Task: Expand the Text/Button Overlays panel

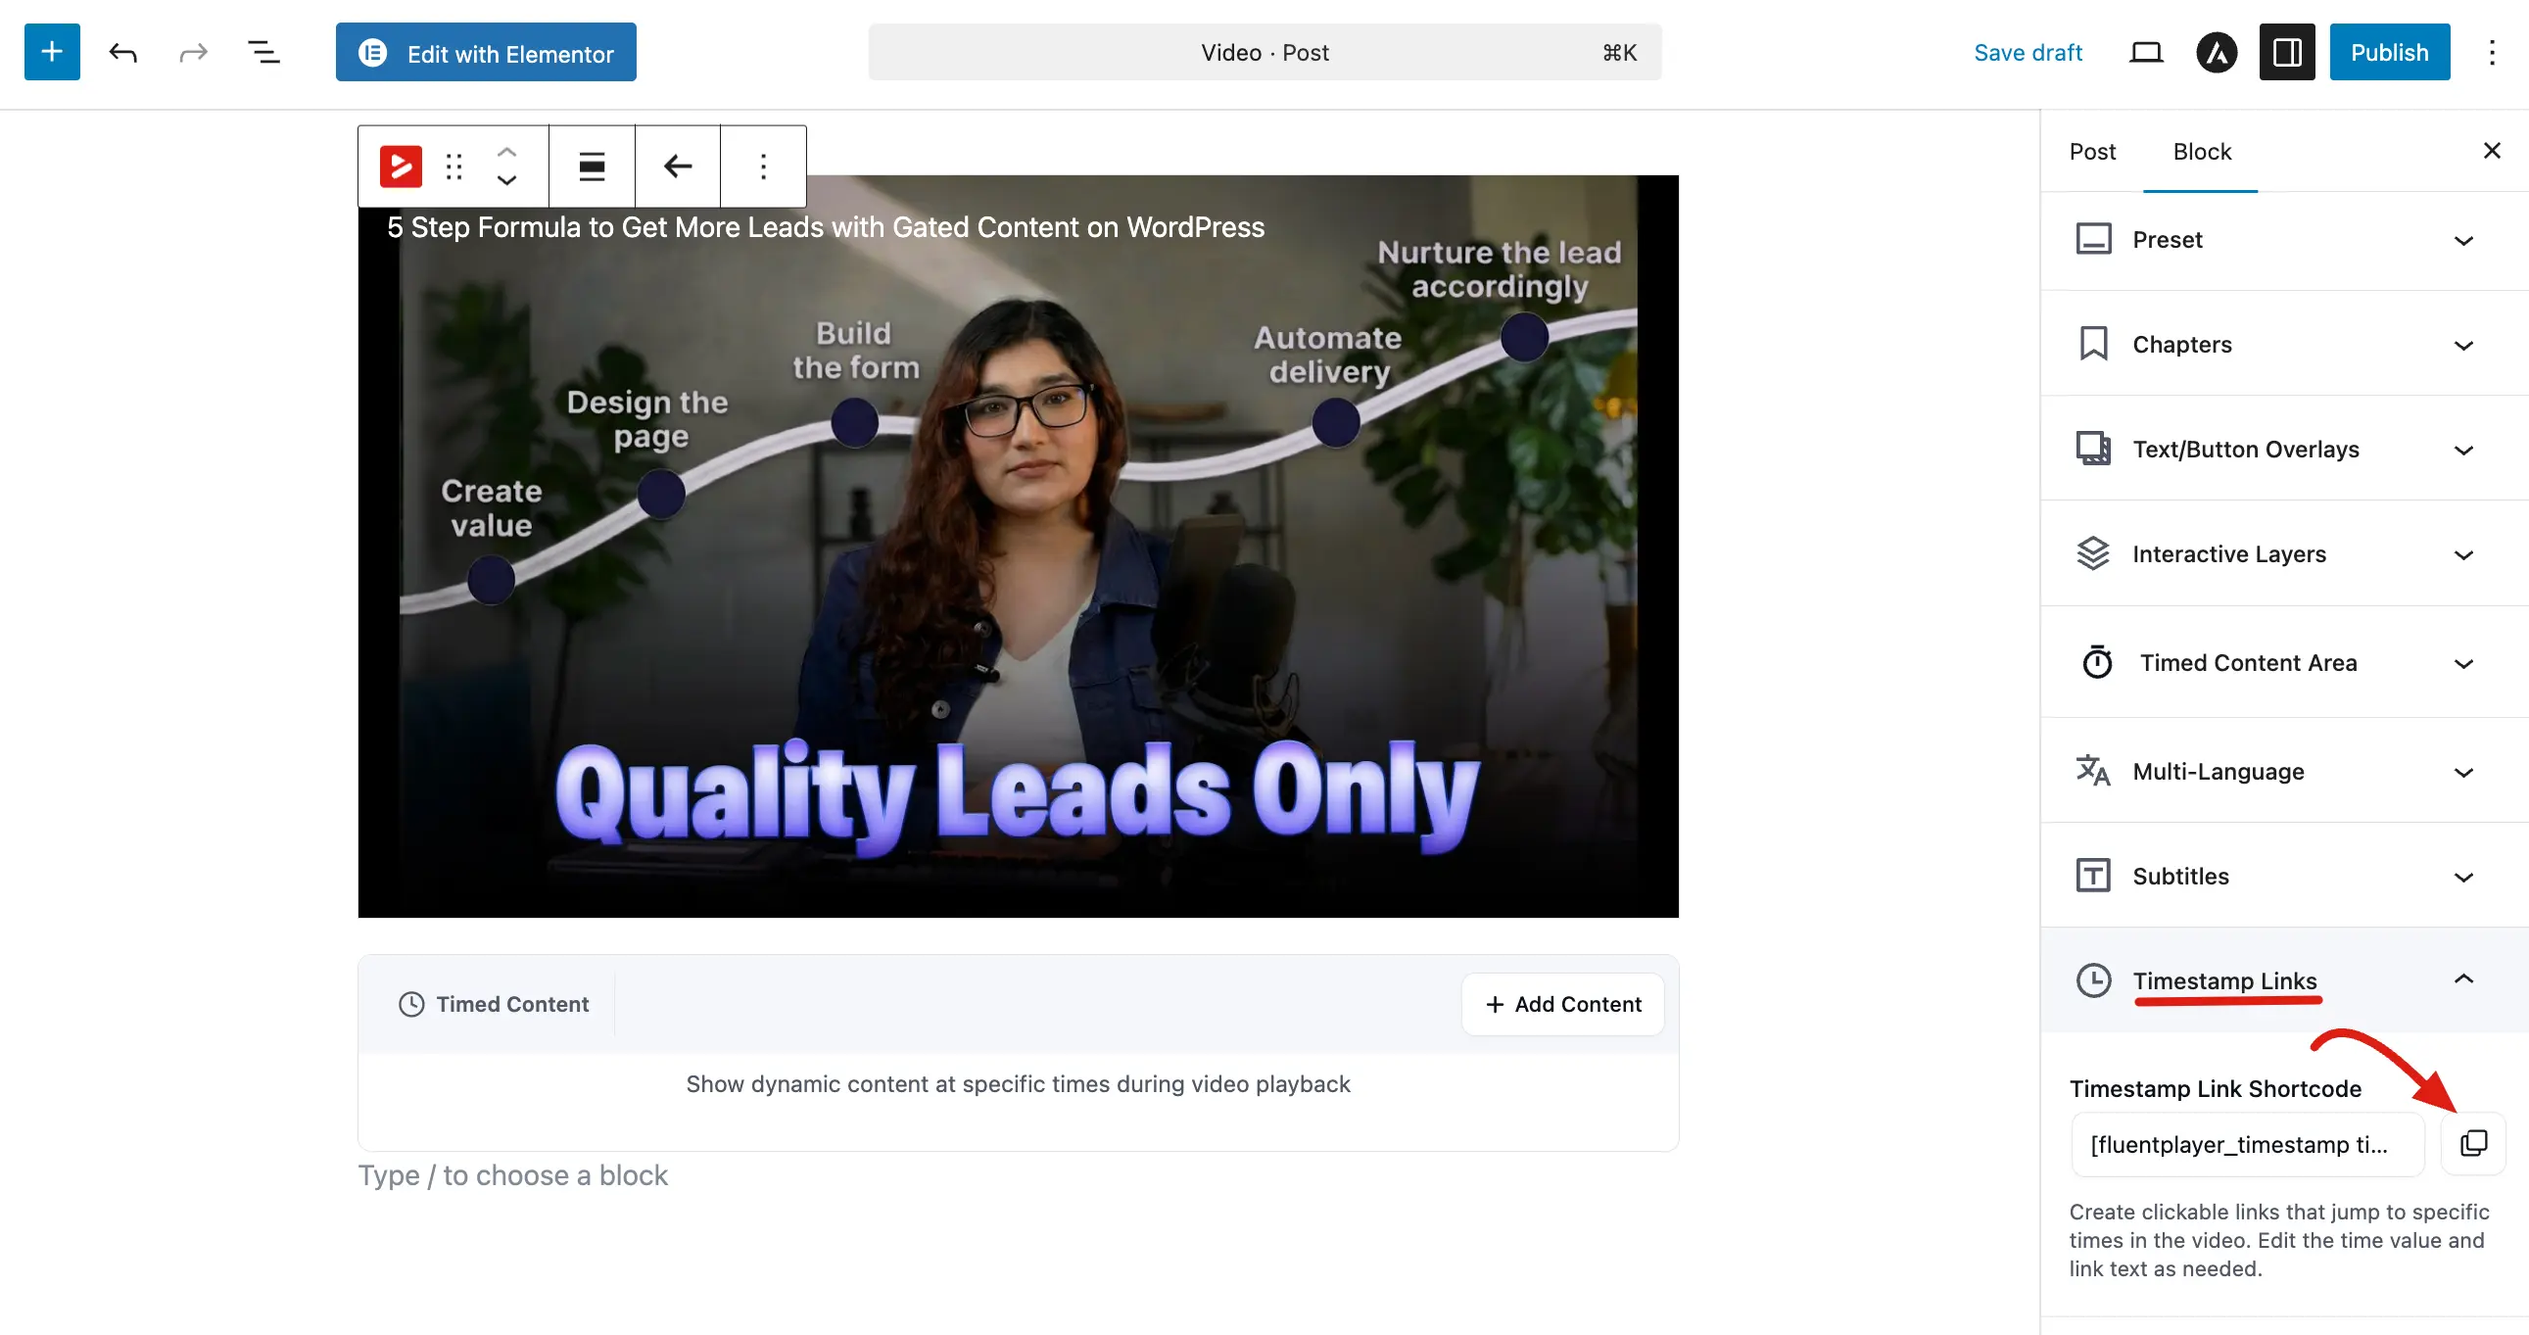Action: point(2284,450)
